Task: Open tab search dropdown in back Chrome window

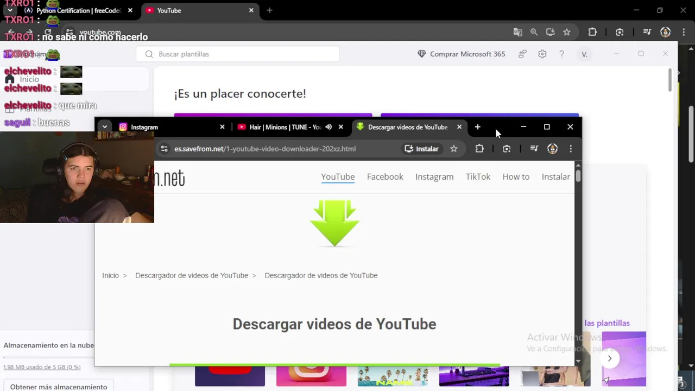Action: (10, 10)
